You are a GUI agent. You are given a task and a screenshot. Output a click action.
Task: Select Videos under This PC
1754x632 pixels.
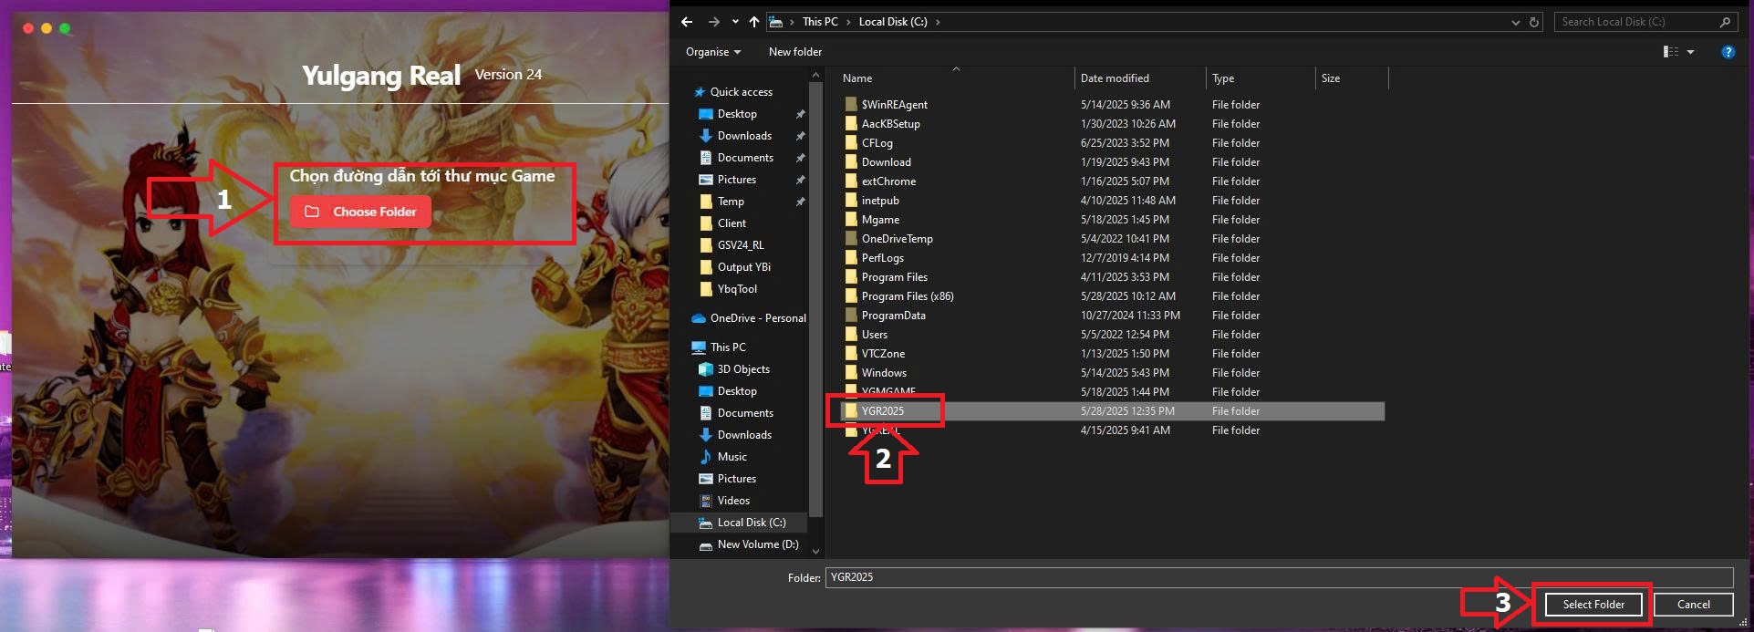[733, 501]
